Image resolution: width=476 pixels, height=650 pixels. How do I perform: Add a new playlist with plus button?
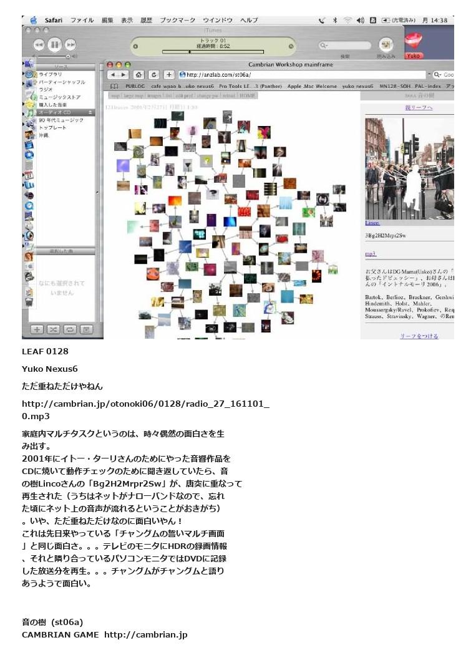[x=37, y=329]
